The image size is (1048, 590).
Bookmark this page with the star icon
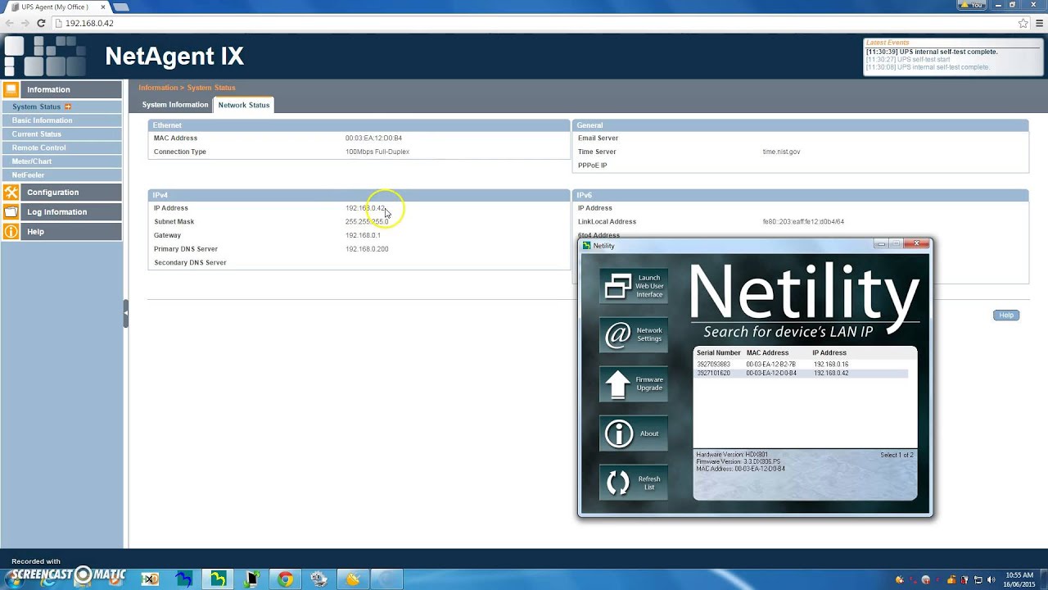point(1023,23)
